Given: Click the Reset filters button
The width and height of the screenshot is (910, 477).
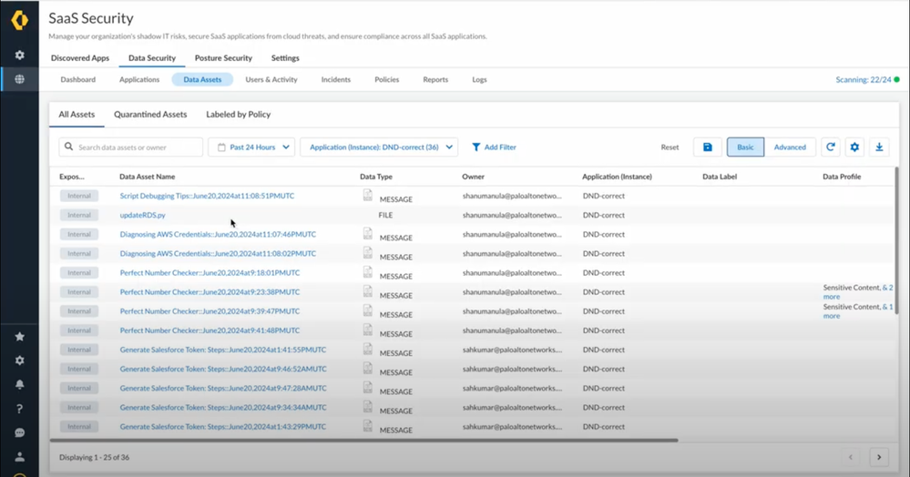Looking at the screenshot, I should click(x=670, y=147).
